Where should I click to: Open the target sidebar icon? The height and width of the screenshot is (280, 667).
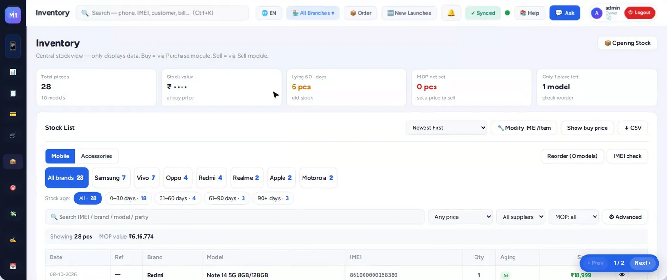point(13,188)
